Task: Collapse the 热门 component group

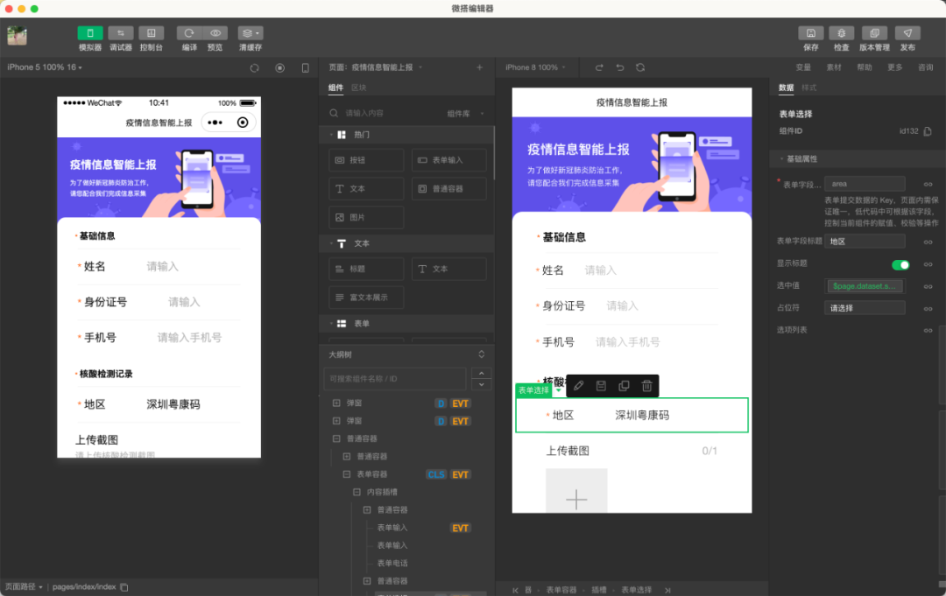Action: click(331, 135)
